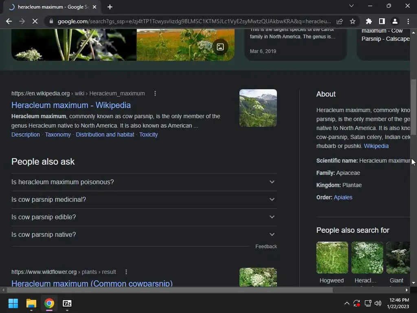417x313 pixels.
Task: Open the Extensions puzzle menu
Action: coord(369,21)
